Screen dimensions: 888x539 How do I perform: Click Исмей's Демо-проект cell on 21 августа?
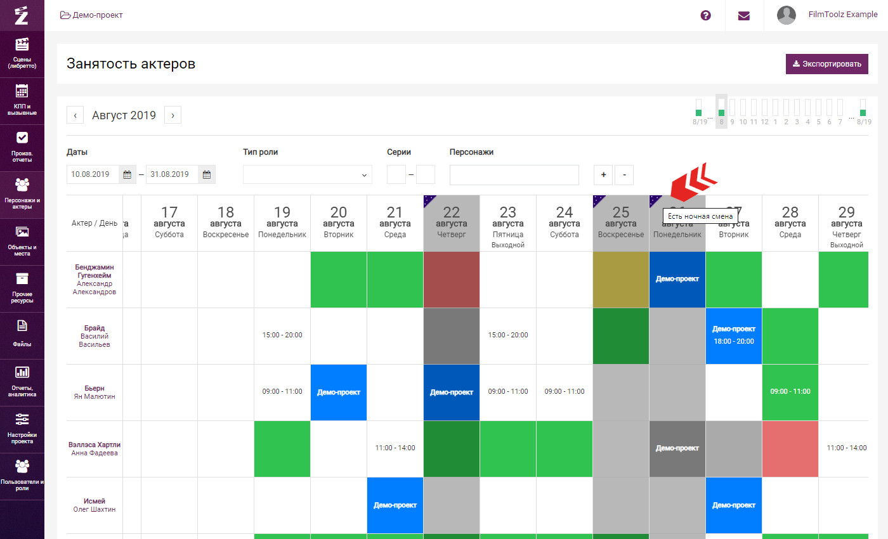(x=395, y=505)
